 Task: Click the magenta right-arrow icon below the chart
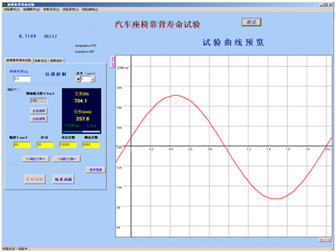point(328,240)
